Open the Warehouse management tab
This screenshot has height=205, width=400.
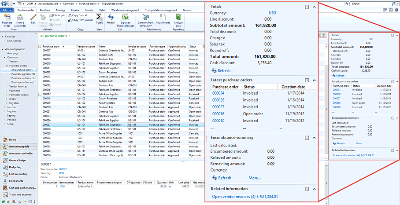[125, 10]
